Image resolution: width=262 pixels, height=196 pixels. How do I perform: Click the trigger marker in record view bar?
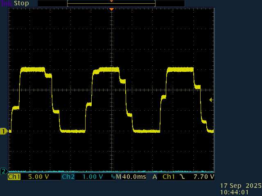coord(111,1)
